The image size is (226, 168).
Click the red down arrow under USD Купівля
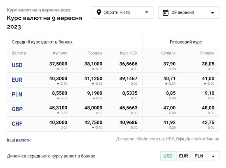[58, 69]
